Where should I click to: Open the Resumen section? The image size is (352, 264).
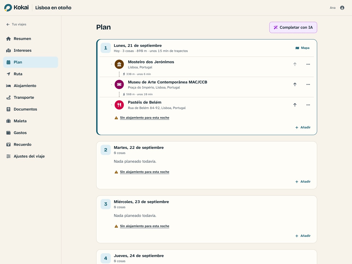[x=31, y=39]
